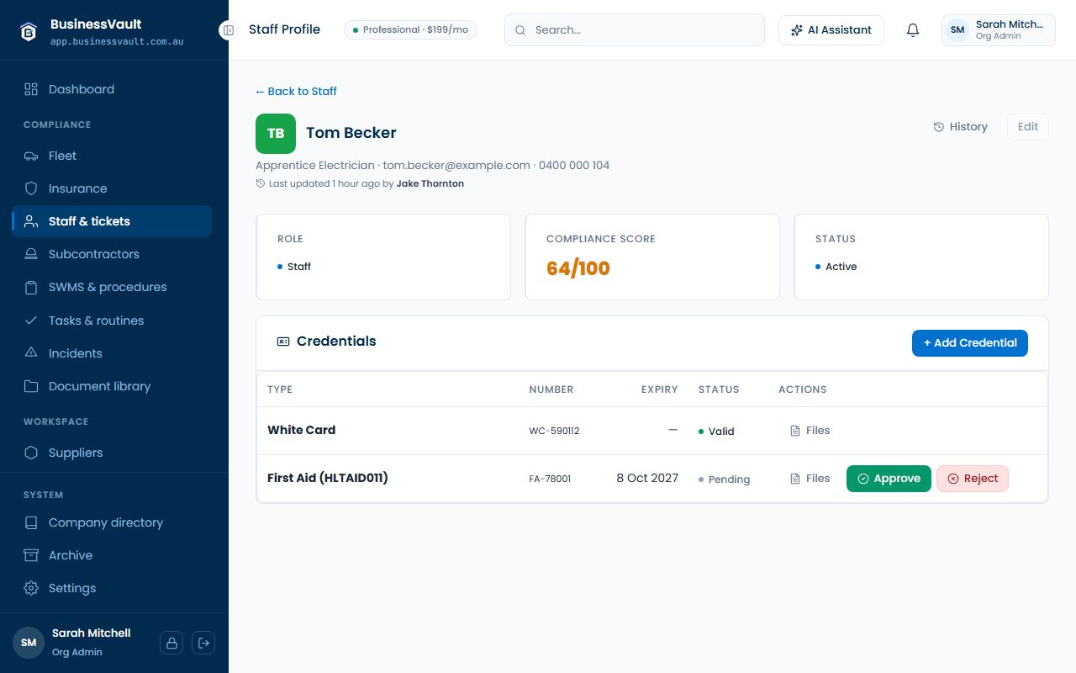Open Sarah Mitchell account menu in header
This screenshot has width=1076, height=673.
tap(999, 30)
